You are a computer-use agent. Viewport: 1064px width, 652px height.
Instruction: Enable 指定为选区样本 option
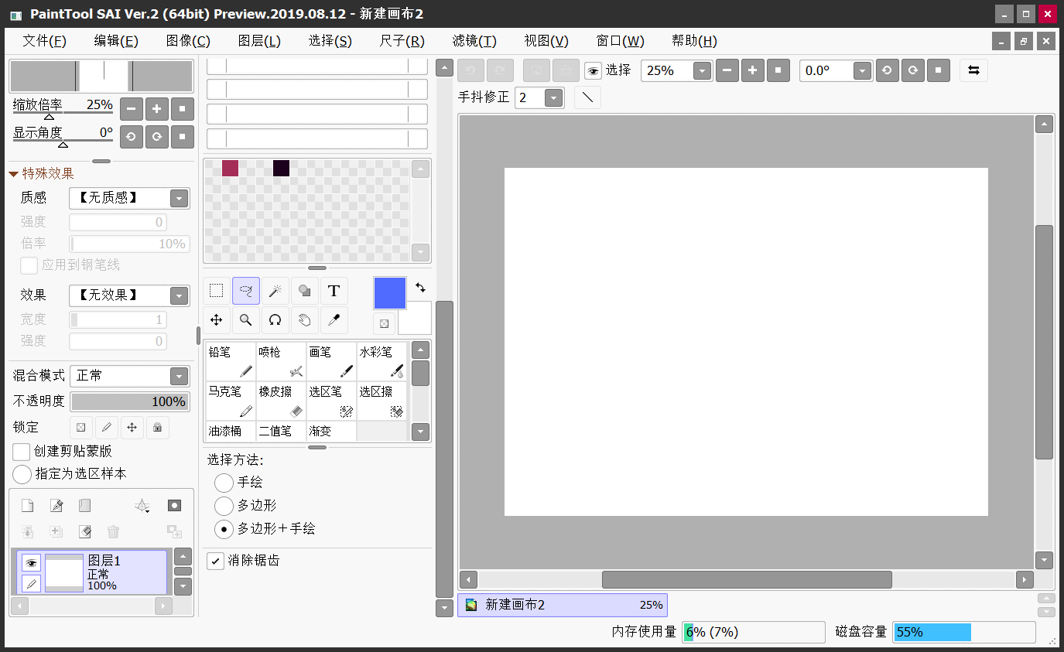(x=22, y=473)
